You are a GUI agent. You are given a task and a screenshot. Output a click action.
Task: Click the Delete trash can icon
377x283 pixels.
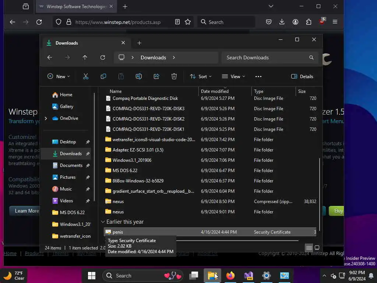click(174, 77)
